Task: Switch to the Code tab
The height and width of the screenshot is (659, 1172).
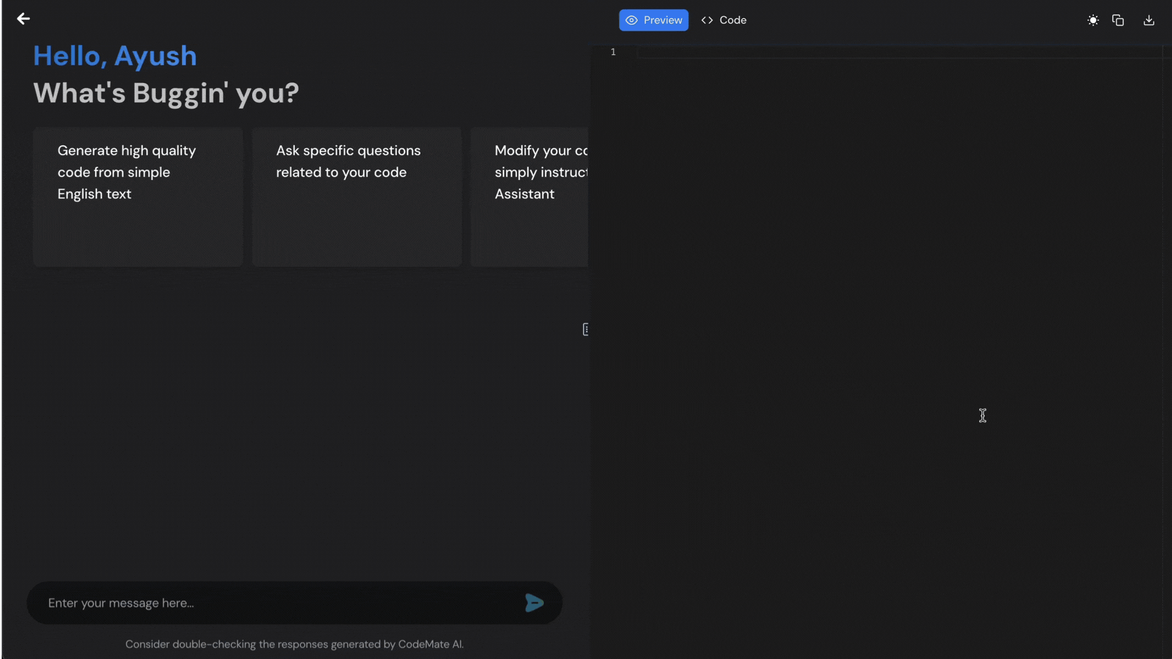Action: pos(724,20)
